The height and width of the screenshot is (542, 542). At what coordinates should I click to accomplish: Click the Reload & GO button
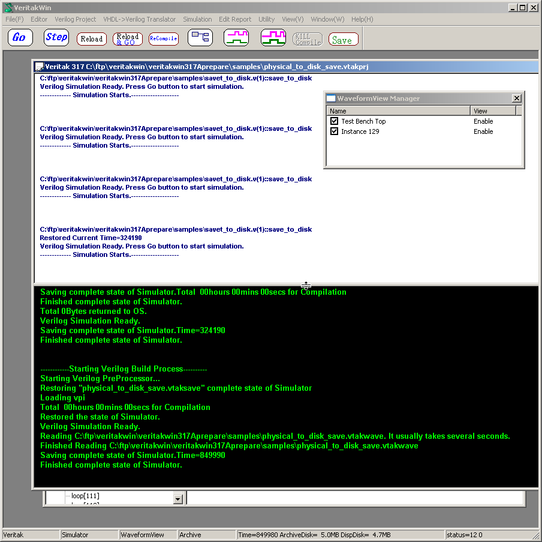pyautogui.click(x=128, y=39)
